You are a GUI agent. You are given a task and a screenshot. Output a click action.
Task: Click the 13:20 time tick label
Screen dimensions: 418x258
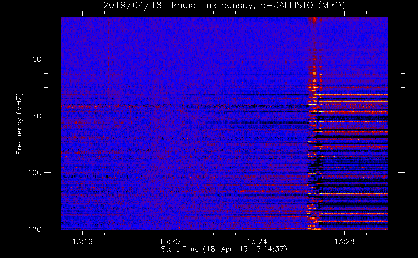pyautogui.click(x=170, y=242)
